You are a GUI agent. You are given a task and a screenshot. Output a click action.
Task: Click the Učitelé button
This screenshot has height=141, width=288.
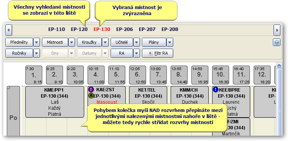122,42
